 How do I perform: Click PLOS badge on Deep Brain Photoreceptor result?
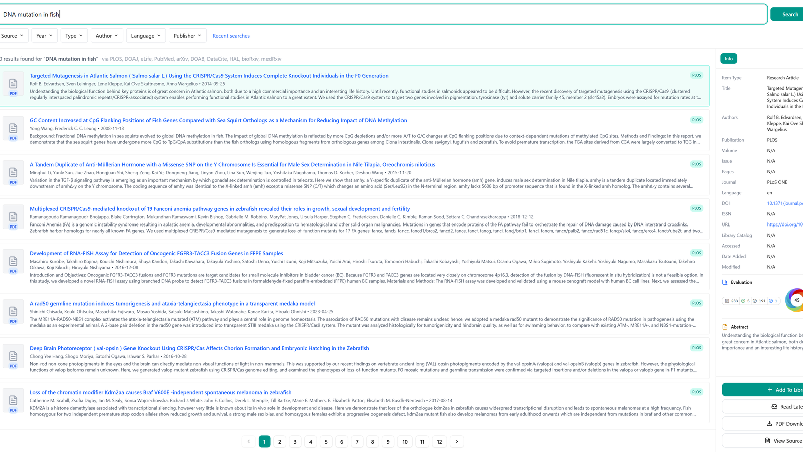click(x=697, y=348)
